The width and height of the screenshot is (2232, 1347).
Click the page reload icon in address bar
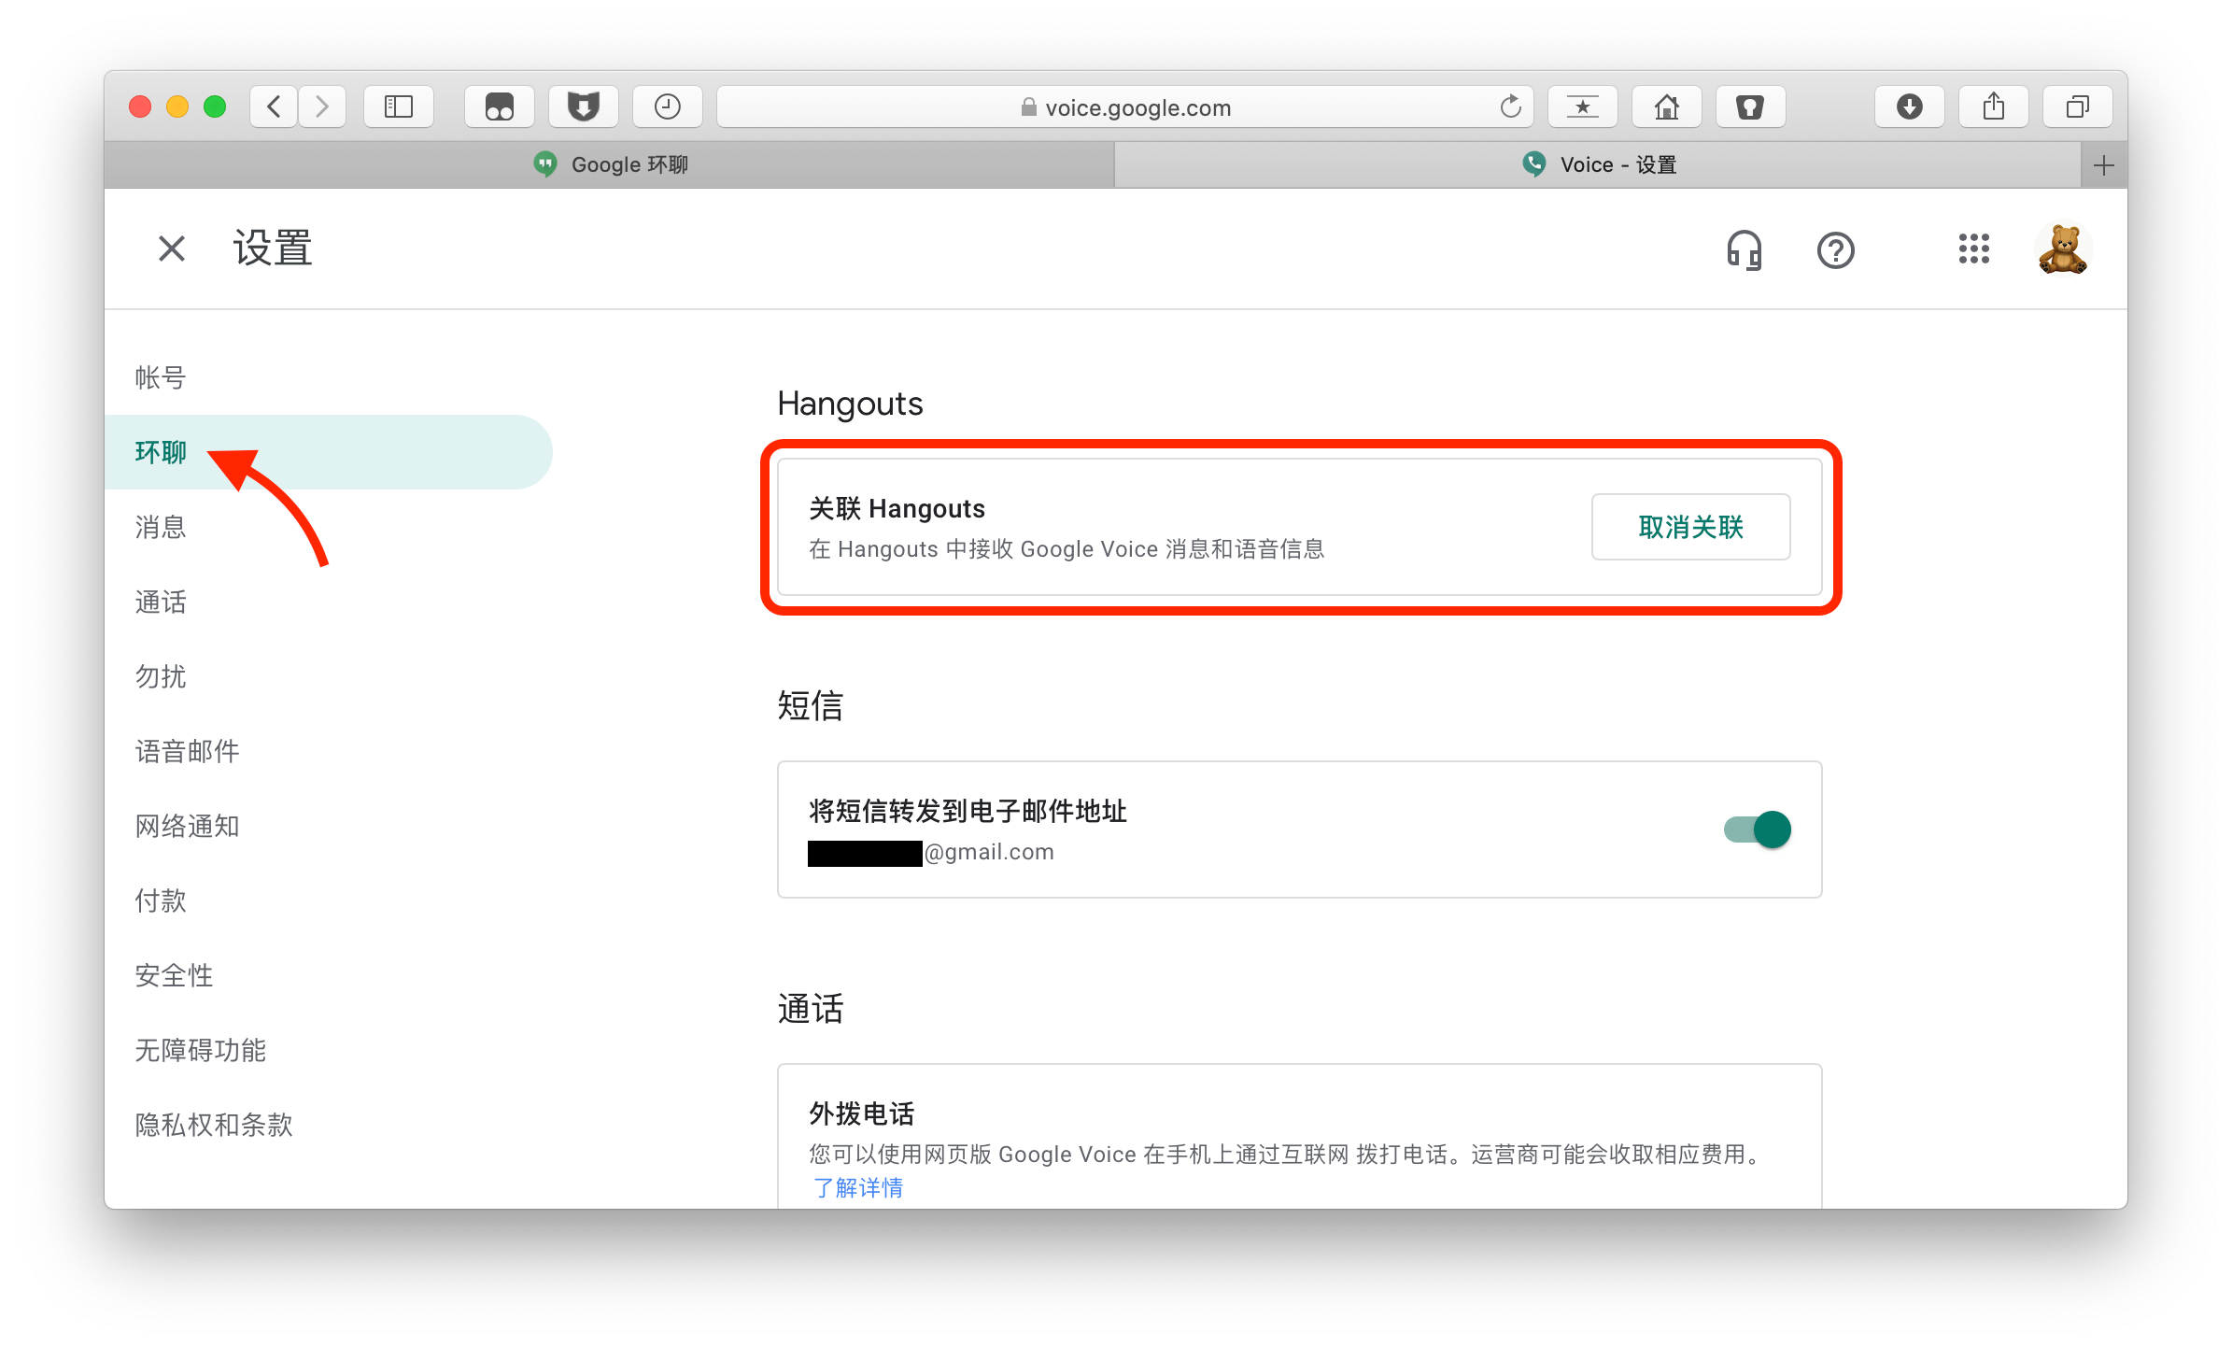click(1510, 107)
